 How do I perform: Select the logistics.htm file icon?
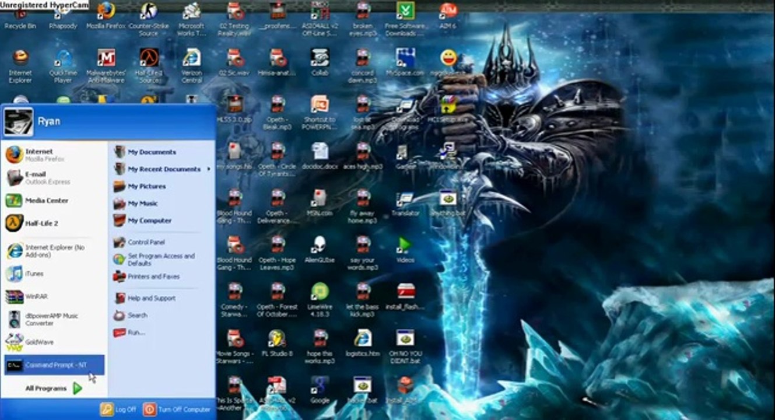pos(363,343)
